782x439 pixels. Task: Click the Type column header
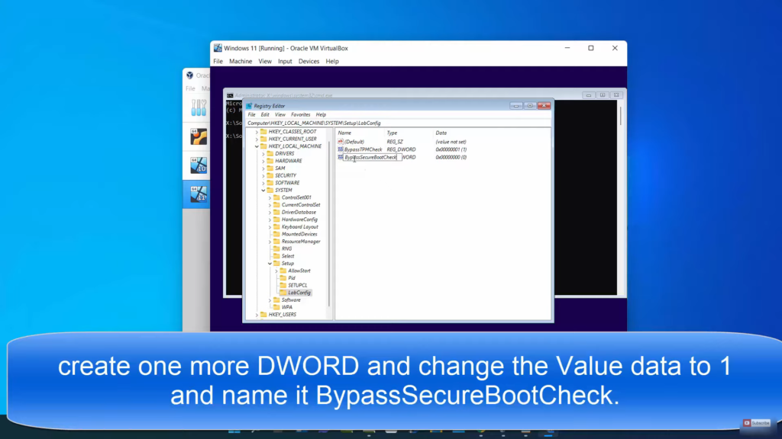[x=392, y=133]
